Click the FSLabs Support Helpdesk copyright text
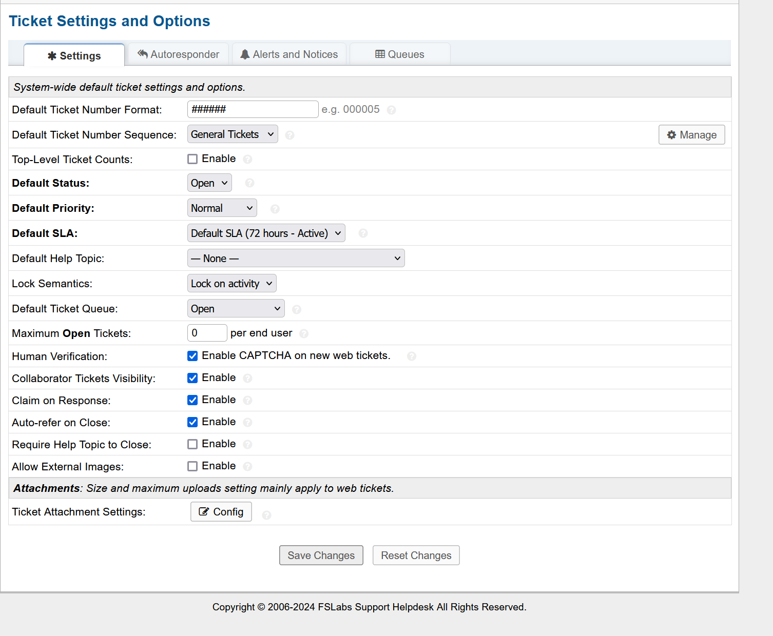The height and width of the screenshot is (636, 773). [x=370, y=607]
